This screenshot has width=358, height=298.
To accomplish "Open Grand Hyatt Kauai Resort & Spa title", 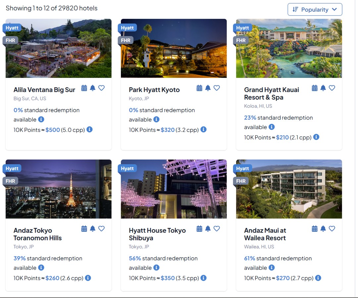I will (x=272, y=93).
